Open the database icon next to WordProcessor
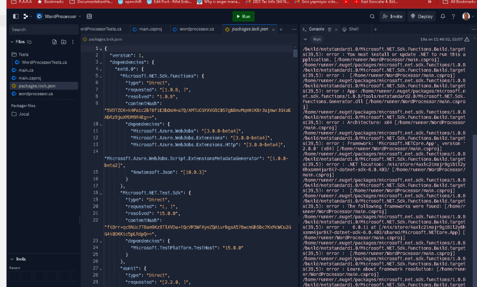 [89, 16]
